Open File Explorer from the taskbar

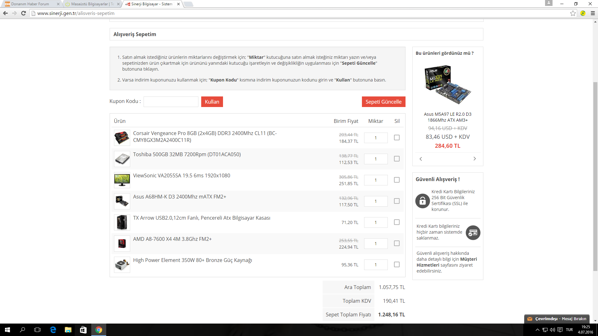(x=68, y=330)
